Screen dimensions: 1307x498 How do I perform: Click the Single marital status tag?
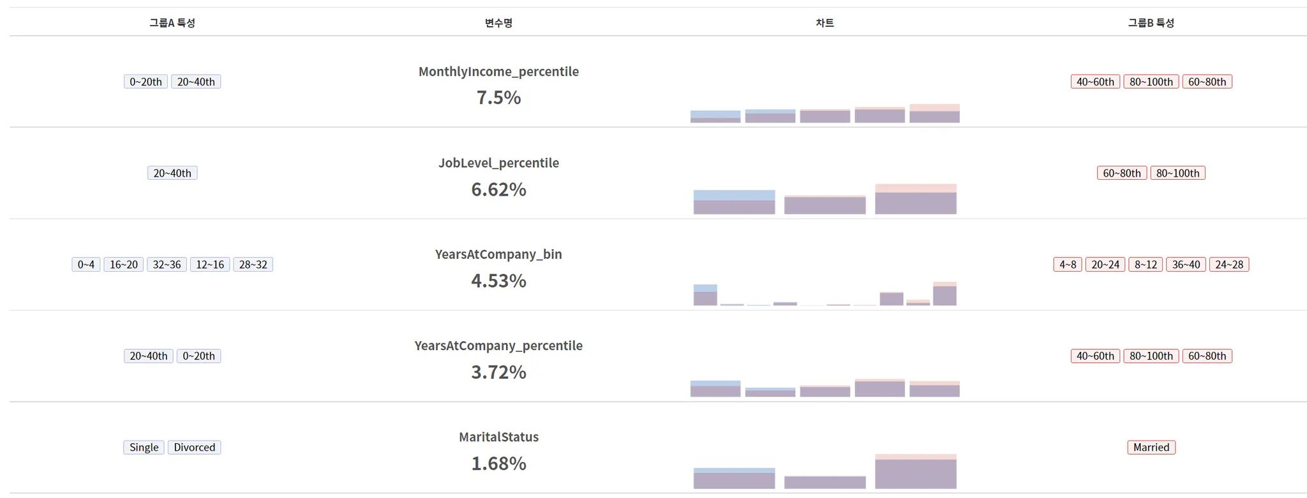(144, 448)
